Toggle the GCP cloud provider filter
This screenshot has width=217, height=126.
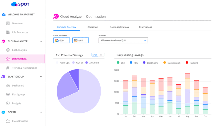pyautogui.click(x=62, y=40)
